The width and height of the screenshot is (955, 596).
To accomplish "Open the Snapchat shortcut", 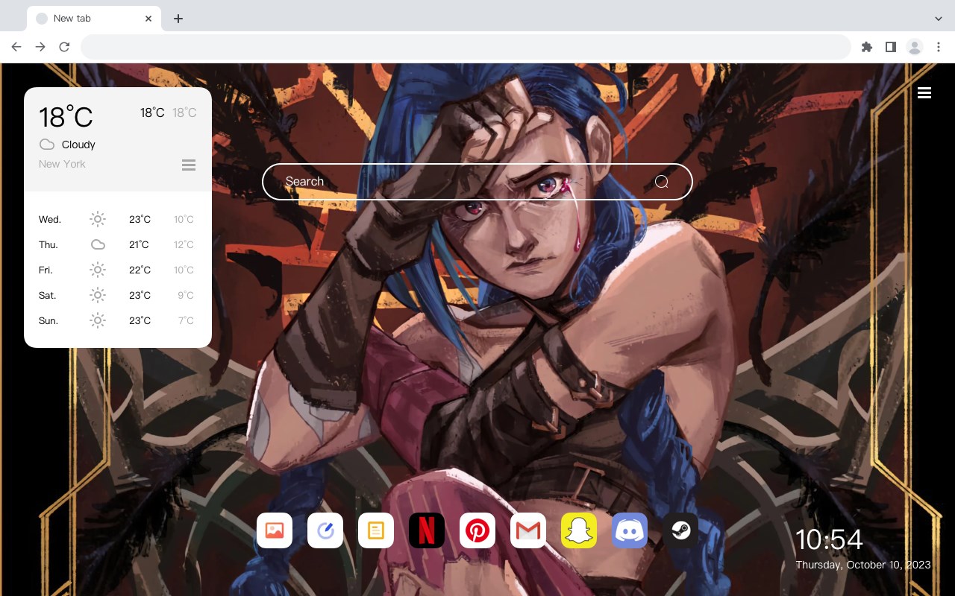I will tap(579, 530).
